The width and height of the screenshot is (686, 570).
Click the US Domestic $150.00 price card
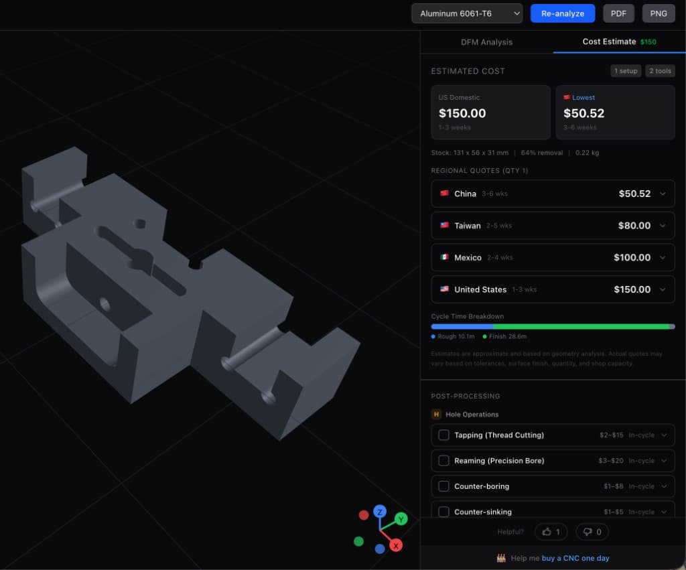tap(490, 111)
